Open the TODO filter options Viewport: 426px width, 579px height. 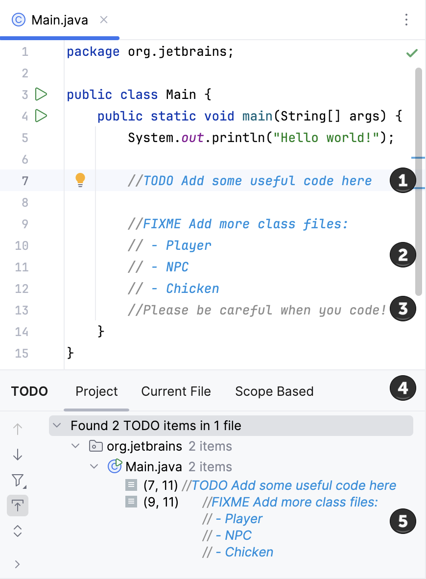click(18, 481)
